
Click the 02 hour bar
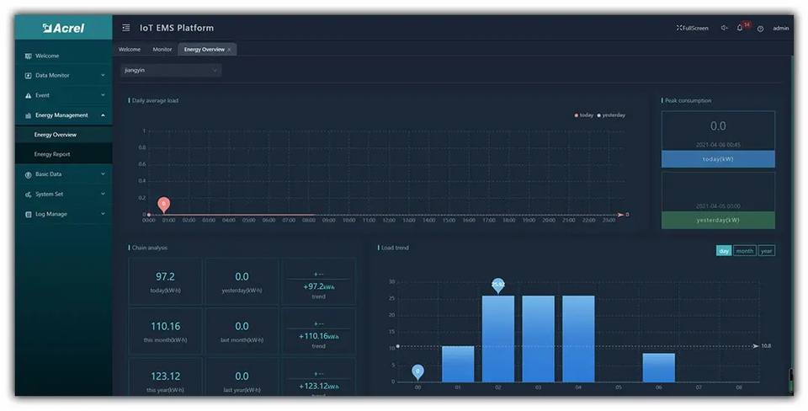498,339
